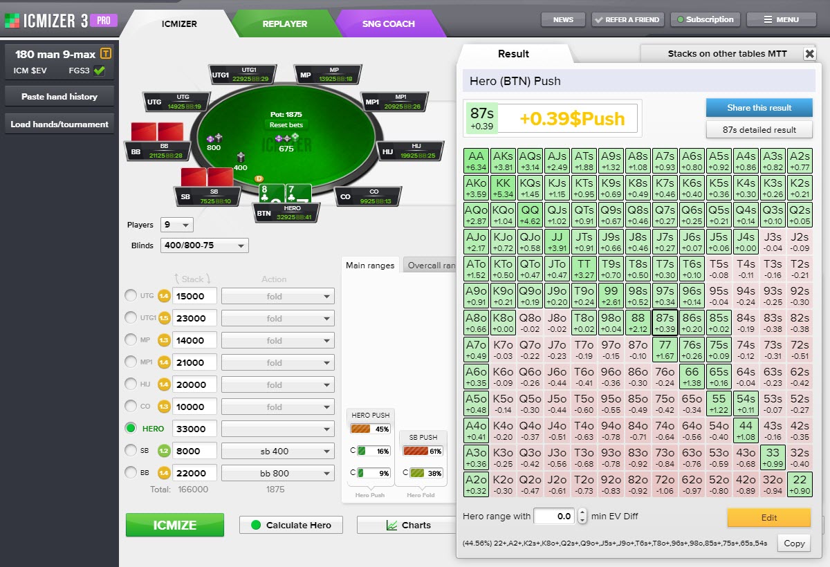Click the green status dot beside Subscription
Viewport: 830px width, 567px height.
681,20
